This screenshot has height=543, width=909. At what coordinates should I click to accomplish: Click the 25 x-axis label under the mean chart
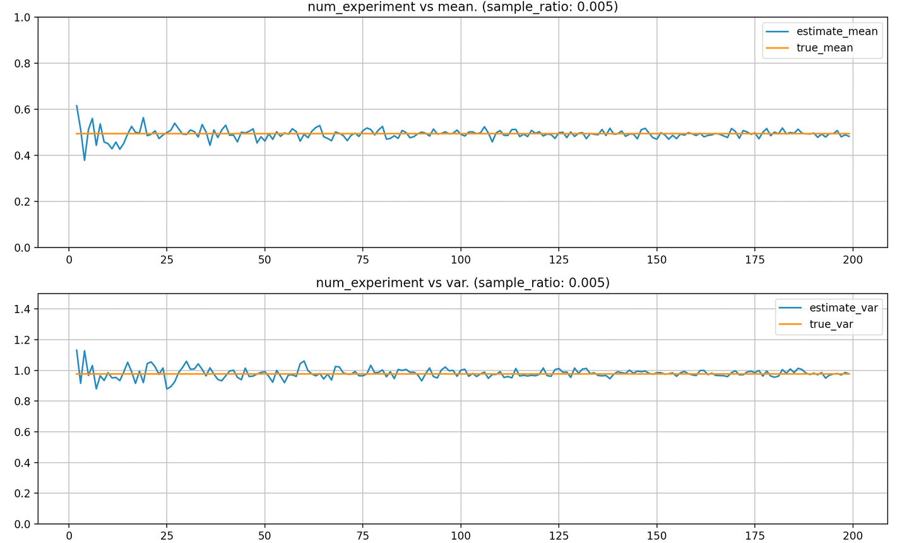(167, 260)
